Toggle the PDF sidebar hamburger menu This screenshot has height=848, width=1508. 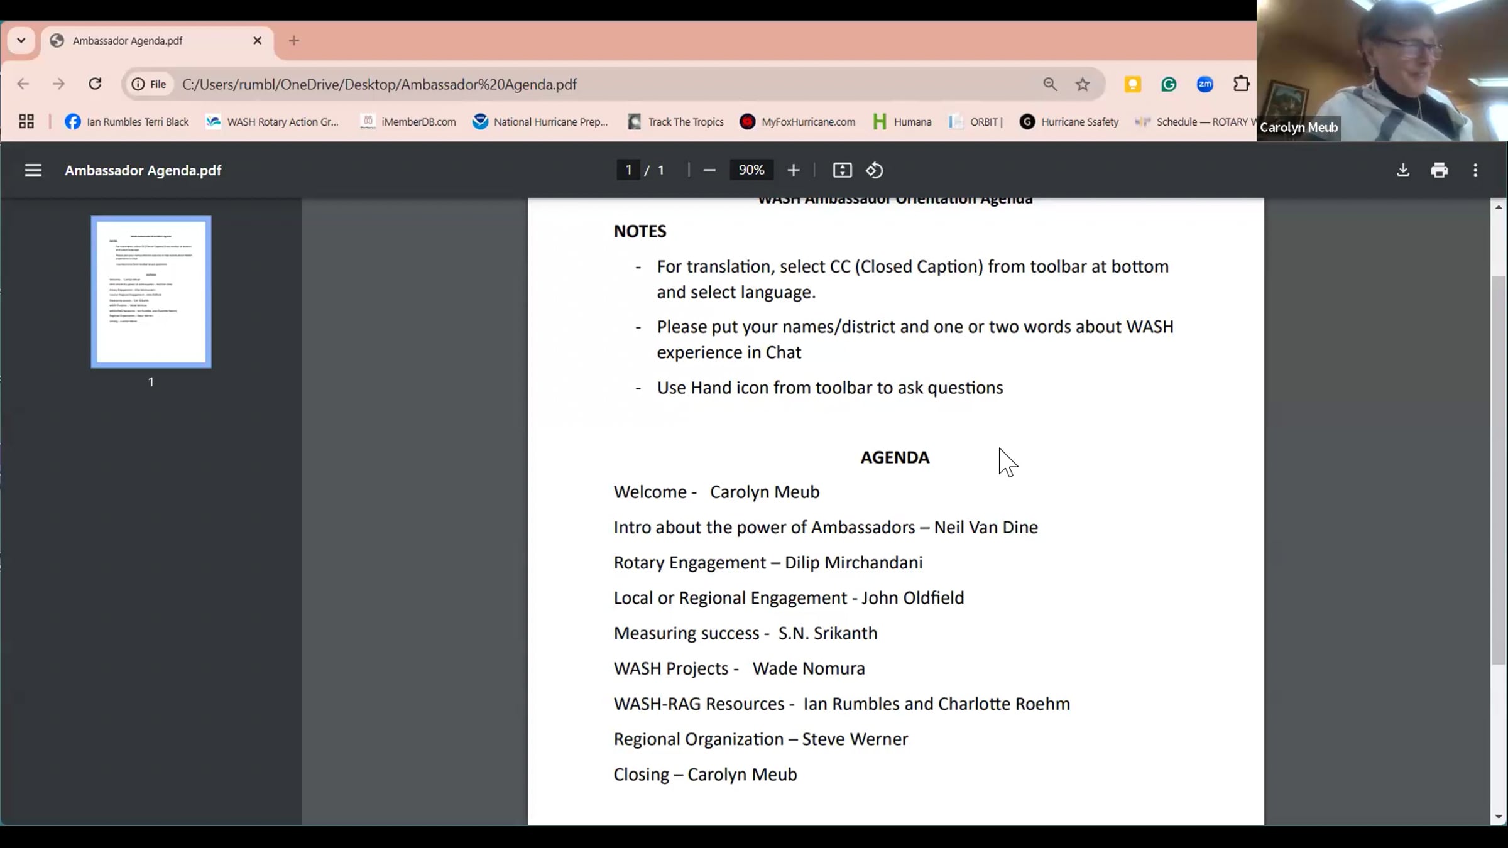tap(33, 170)
